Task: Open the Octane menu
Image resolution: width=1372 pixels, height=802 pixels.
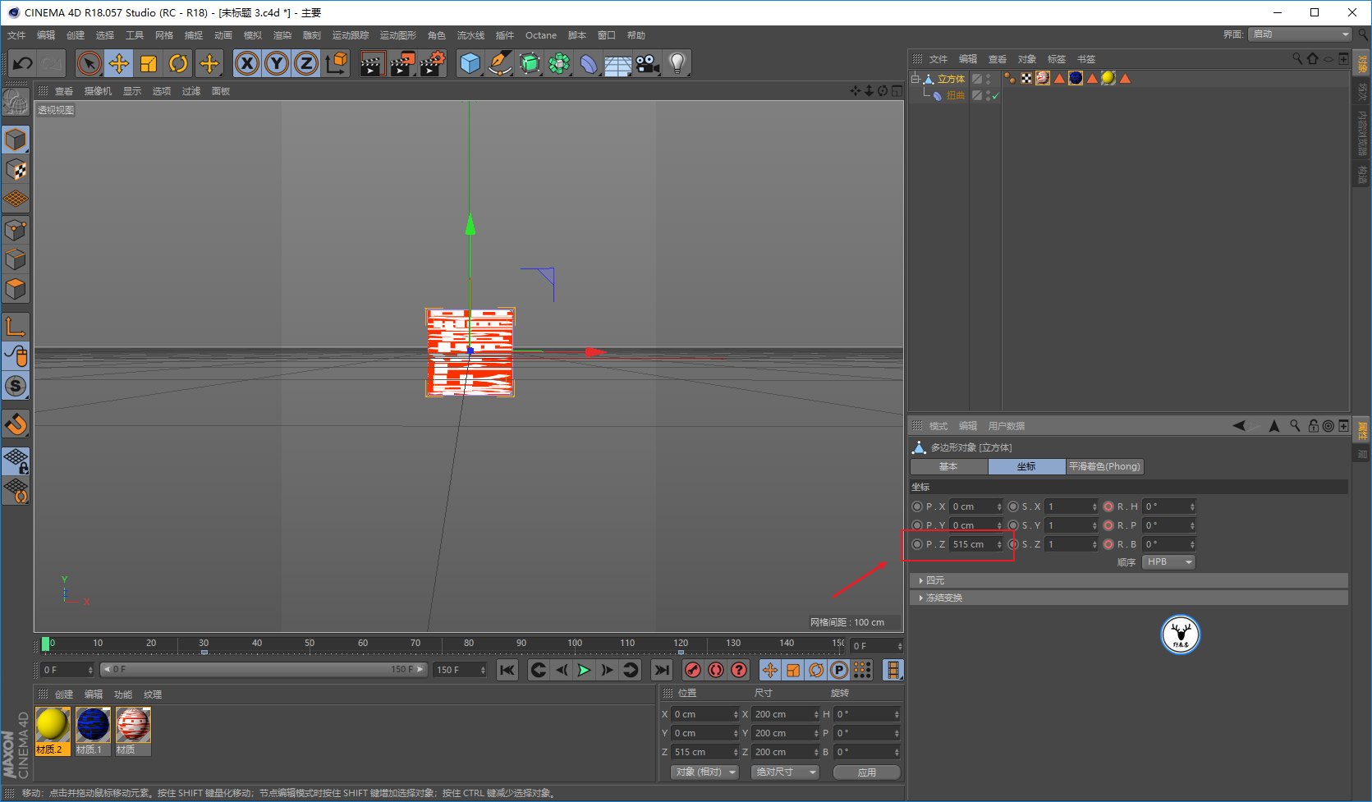Action: tap(541, 35)
